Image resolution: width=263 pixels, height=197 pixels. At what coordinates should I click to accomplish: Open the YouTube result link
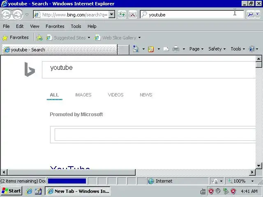70,167
